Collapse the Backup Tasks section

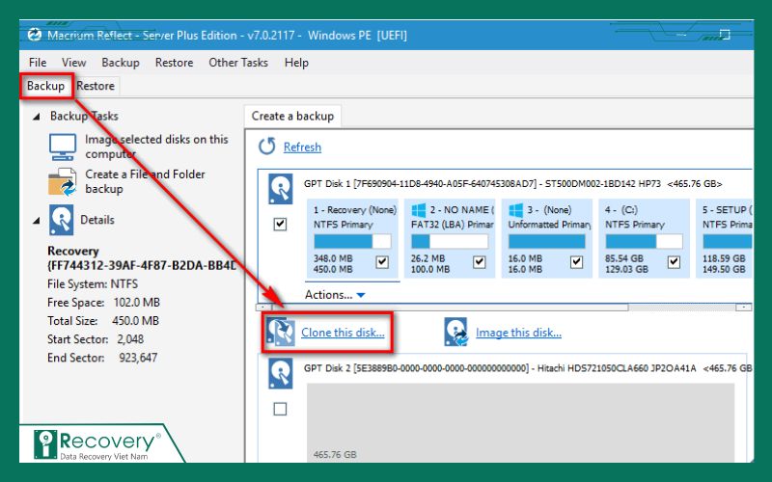pyautogui.click(x=37, y=116)
